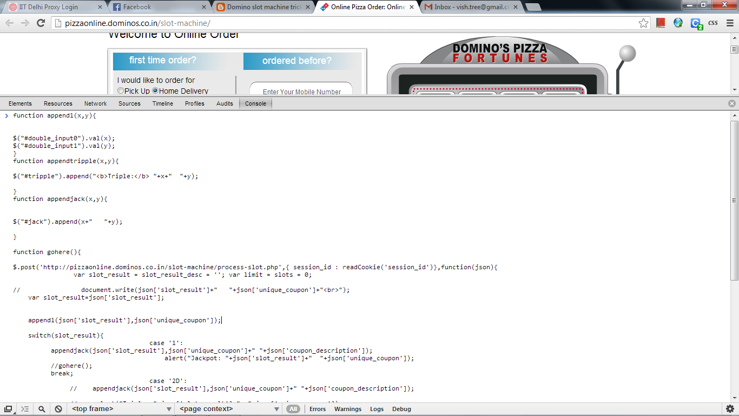The height and width of the screenshot is (416, 739).
Task: Open the Profiles panel
Action: pyautogui.click(x=195, y=103)
